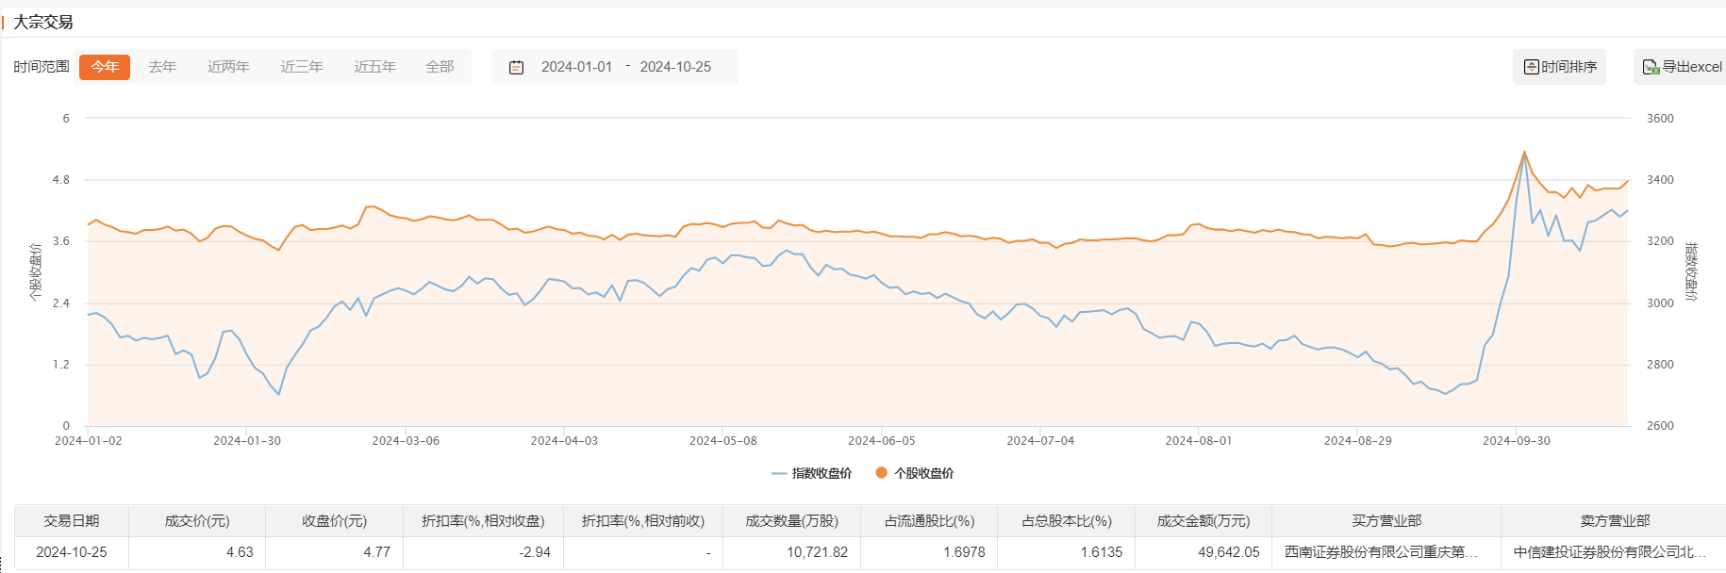Click the 折扣率(%,相对收盘) column header
1726x573 pixels.
[483, 521]
